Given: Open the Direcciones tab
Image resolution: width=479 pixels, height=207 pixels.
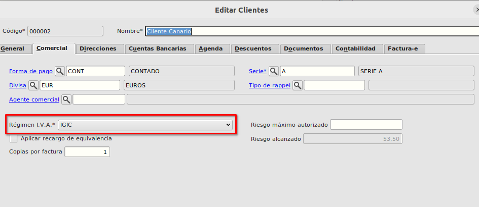Looking at the screenshot, I should pyautogui.click(x=100, y=48).
